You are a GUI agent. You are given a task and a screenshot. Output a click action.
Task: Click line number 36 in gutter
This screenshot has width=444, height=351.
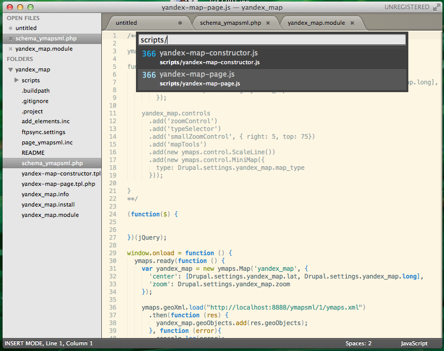click(x=113, y=308)
